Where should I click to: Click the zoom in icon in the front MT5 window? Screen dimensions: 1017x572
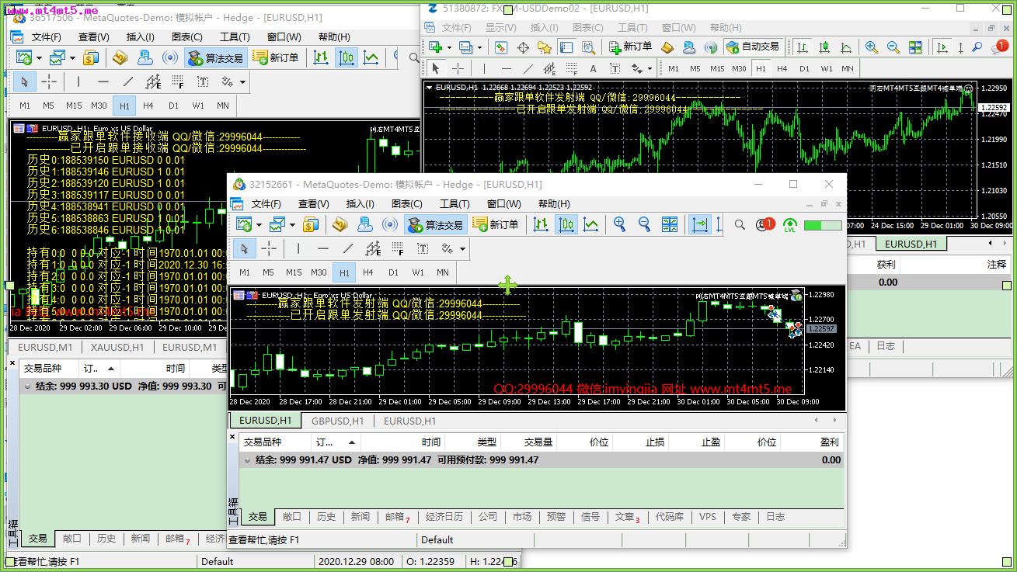(619, 224)
